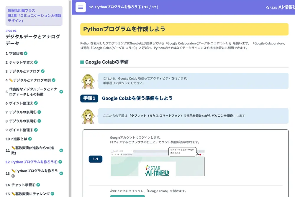Click checkmark beside デジタルとアナログ
This screenshot has height=197, width=295.
pos(43,71)
